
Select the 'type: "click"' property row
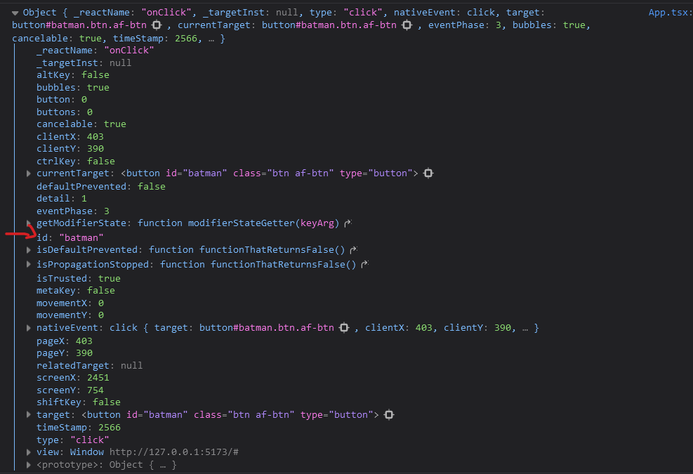coord(73,440)
